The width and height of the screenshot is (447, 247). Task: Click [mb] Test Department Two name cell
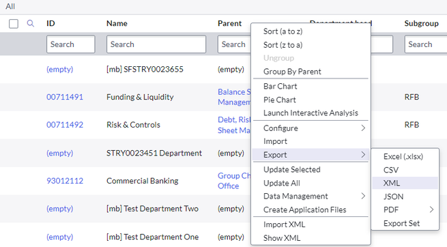(x=152, y=209)
